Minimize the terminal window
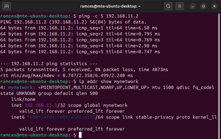This screenshot has height=139, width=221. (x=193, y=6)
